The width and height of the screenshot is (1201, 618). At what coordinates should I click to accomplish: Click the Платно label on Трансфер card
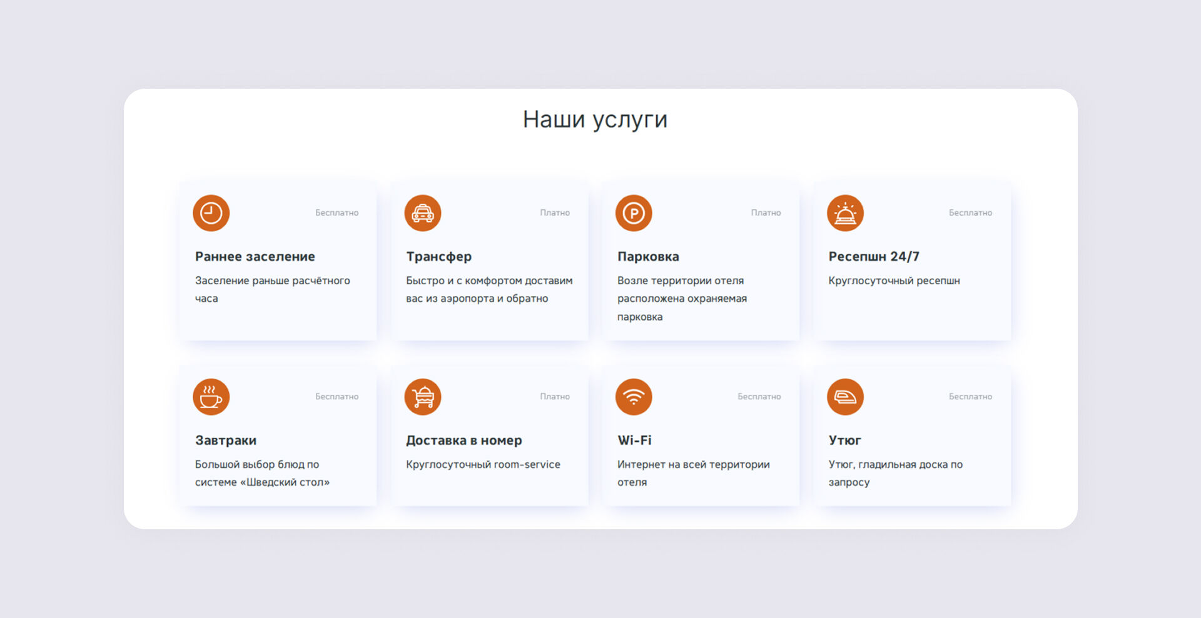[x=555, y=213]
